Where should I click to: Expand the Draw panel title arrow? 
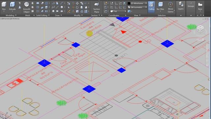pos(61,16)
